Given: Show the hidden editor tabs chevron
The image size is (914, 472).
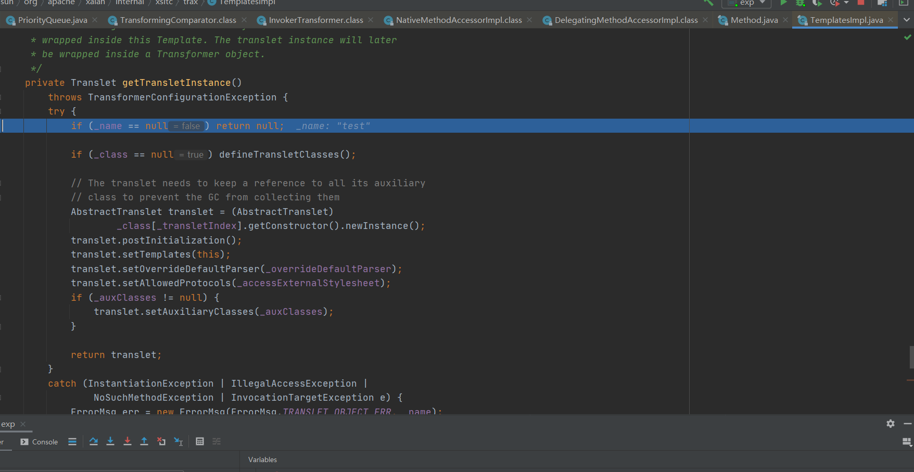Looking at the screenshot, I should pyautogui.click(x=907, y=20).
